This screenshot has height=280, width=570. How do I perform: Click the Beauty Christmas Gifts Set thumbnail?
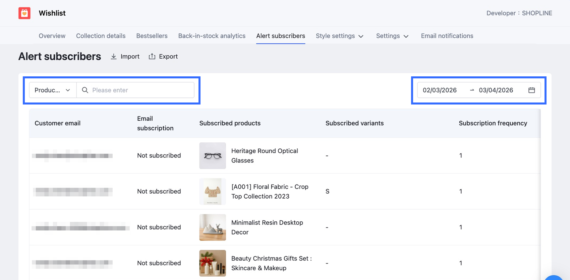coord(213,263)
